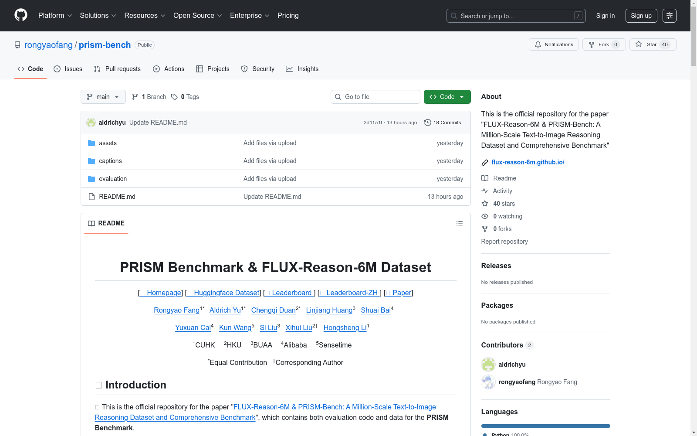Viewport: 697px width, 436px height.
Task: Click aldrichyu avatar in commit row
Action: [91, 123]
